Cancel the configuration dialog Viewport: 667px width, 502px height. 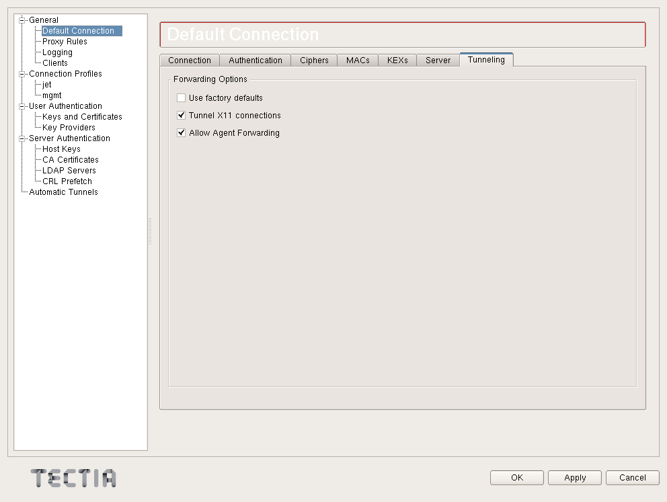coord(633,478)
